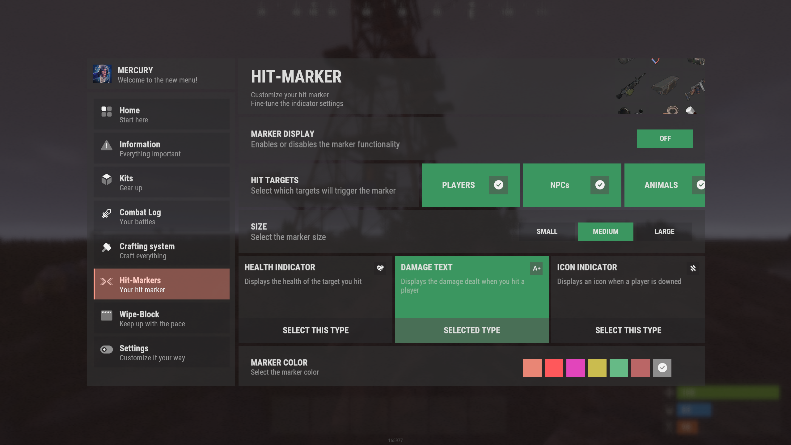The image size is (791, 445).
Task: Open the Wipe-Block menu entry
Action: click(162, 318)
